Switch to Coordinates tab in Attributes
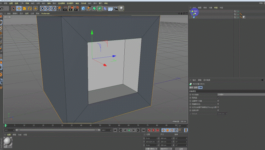 coord(195,88)
